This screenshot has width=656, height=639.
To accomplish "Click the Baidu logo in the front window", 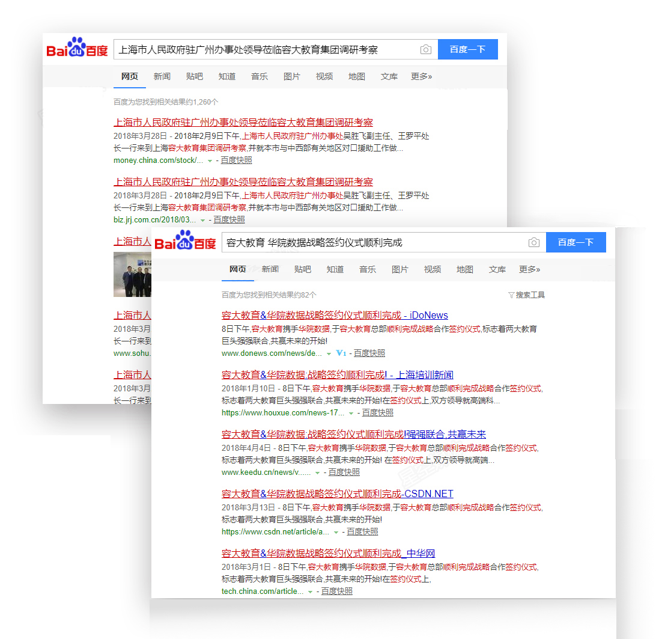I will point(185,240).
